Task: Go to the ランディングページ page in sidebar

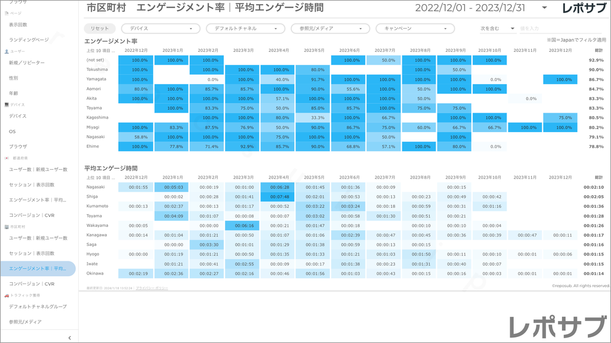Action: coord(29,40)
